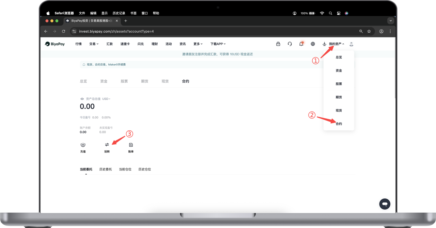Click the customer service headset icon
This screenshot has width=436, height=228.
[x=290, y=44]
